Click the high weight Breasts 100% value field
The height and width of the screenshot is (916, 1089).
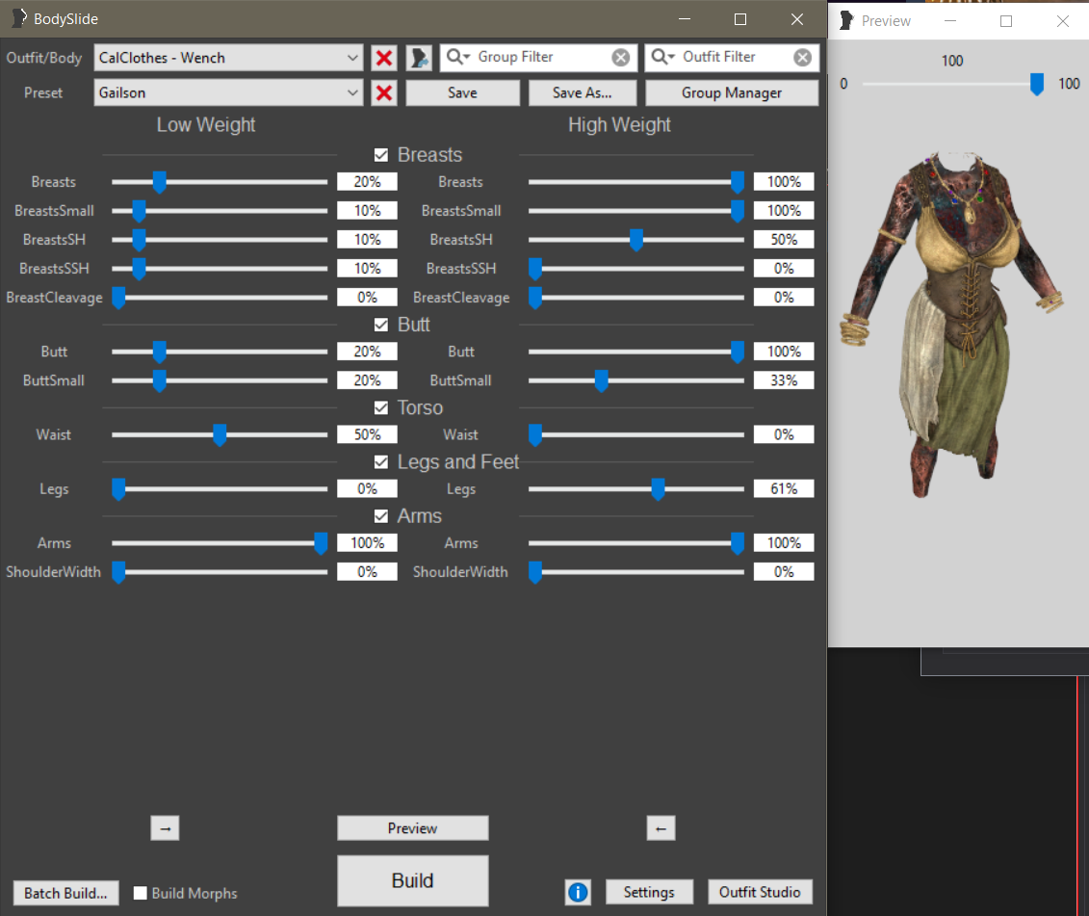click(x=784, y=182)
